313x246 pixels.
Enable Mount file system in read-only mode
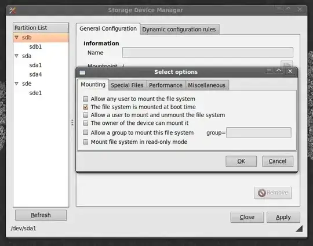click(x=85, y=142)
